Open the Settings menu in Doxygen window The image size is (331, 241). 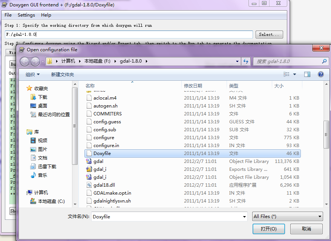coord(26,15)
